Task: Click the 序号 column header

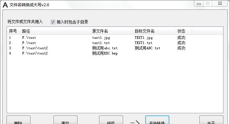Action: pyautogui.click(x=13, y=31)
